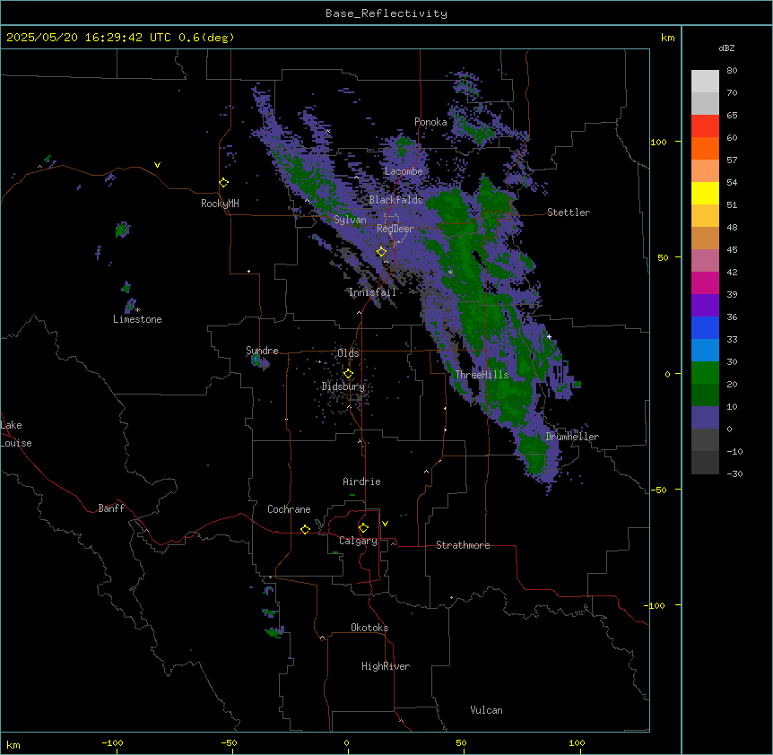Click the Lacombe city label
Image resolution: width=773 pixels, height=755 pixels.
pos(404,171)
